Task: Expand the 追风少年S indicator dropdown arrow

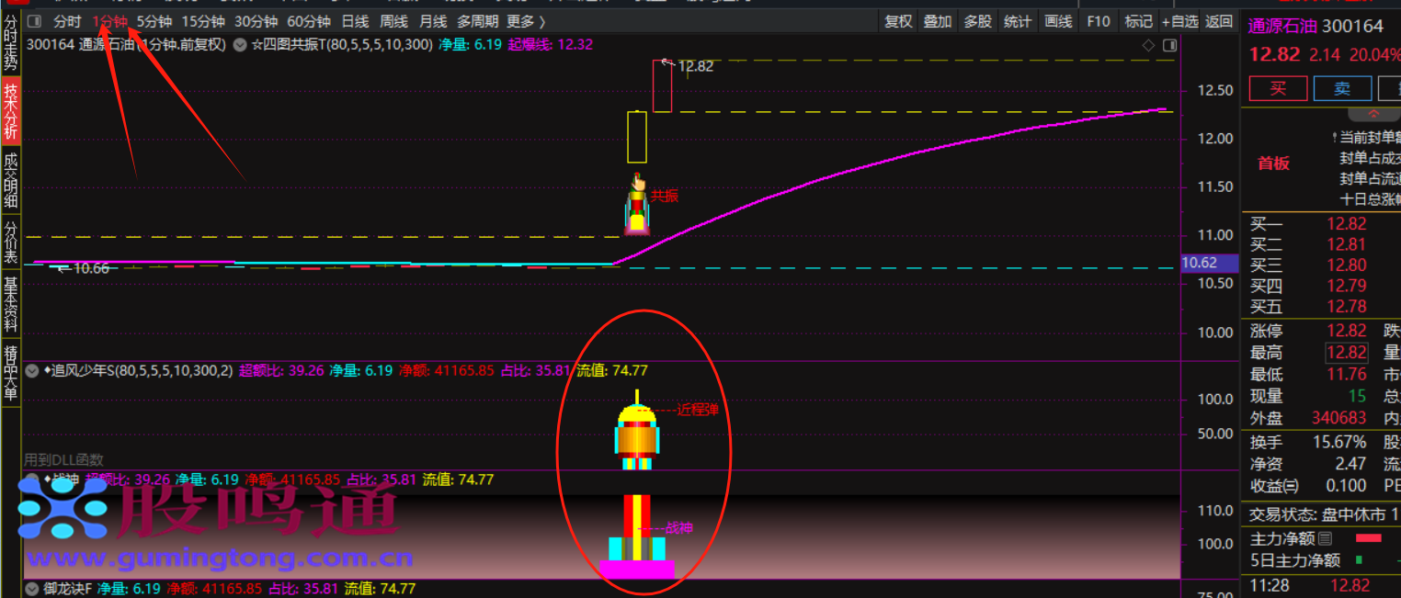Action: click(32, 371)
